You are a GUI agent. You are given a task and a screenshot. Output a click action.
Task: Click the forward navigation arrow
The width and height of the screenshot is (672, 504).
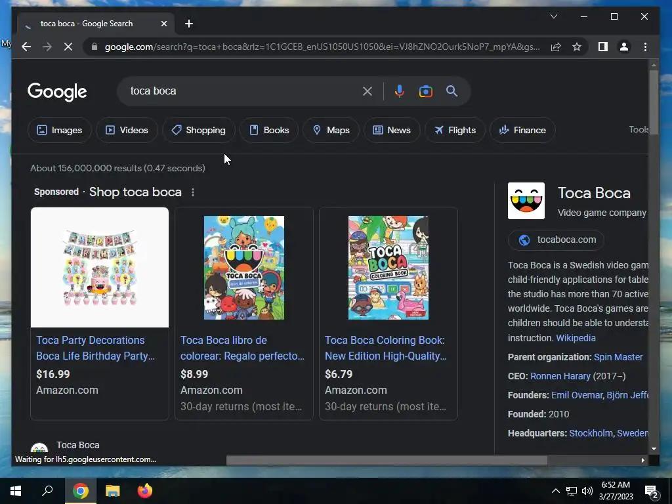[47, 47]
